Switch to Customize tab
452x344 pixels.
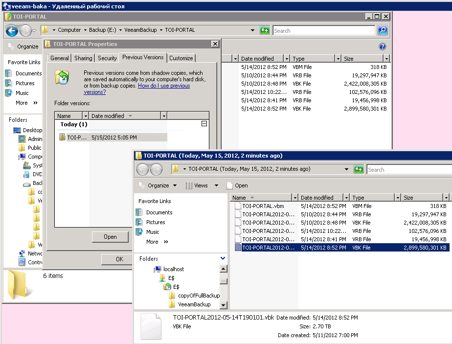(181, 58)
